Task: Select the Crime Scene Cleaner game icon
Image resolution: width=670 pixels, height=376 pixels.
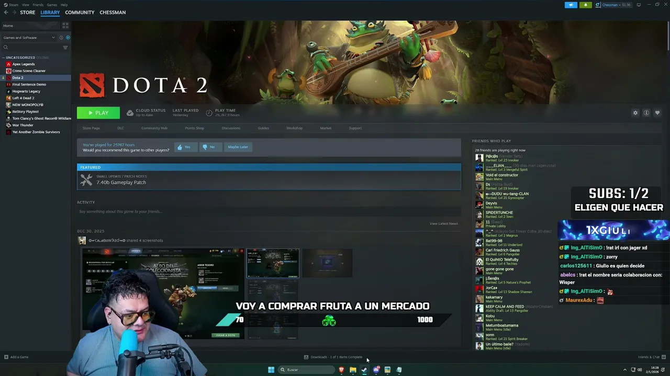Action: [8, 71]
